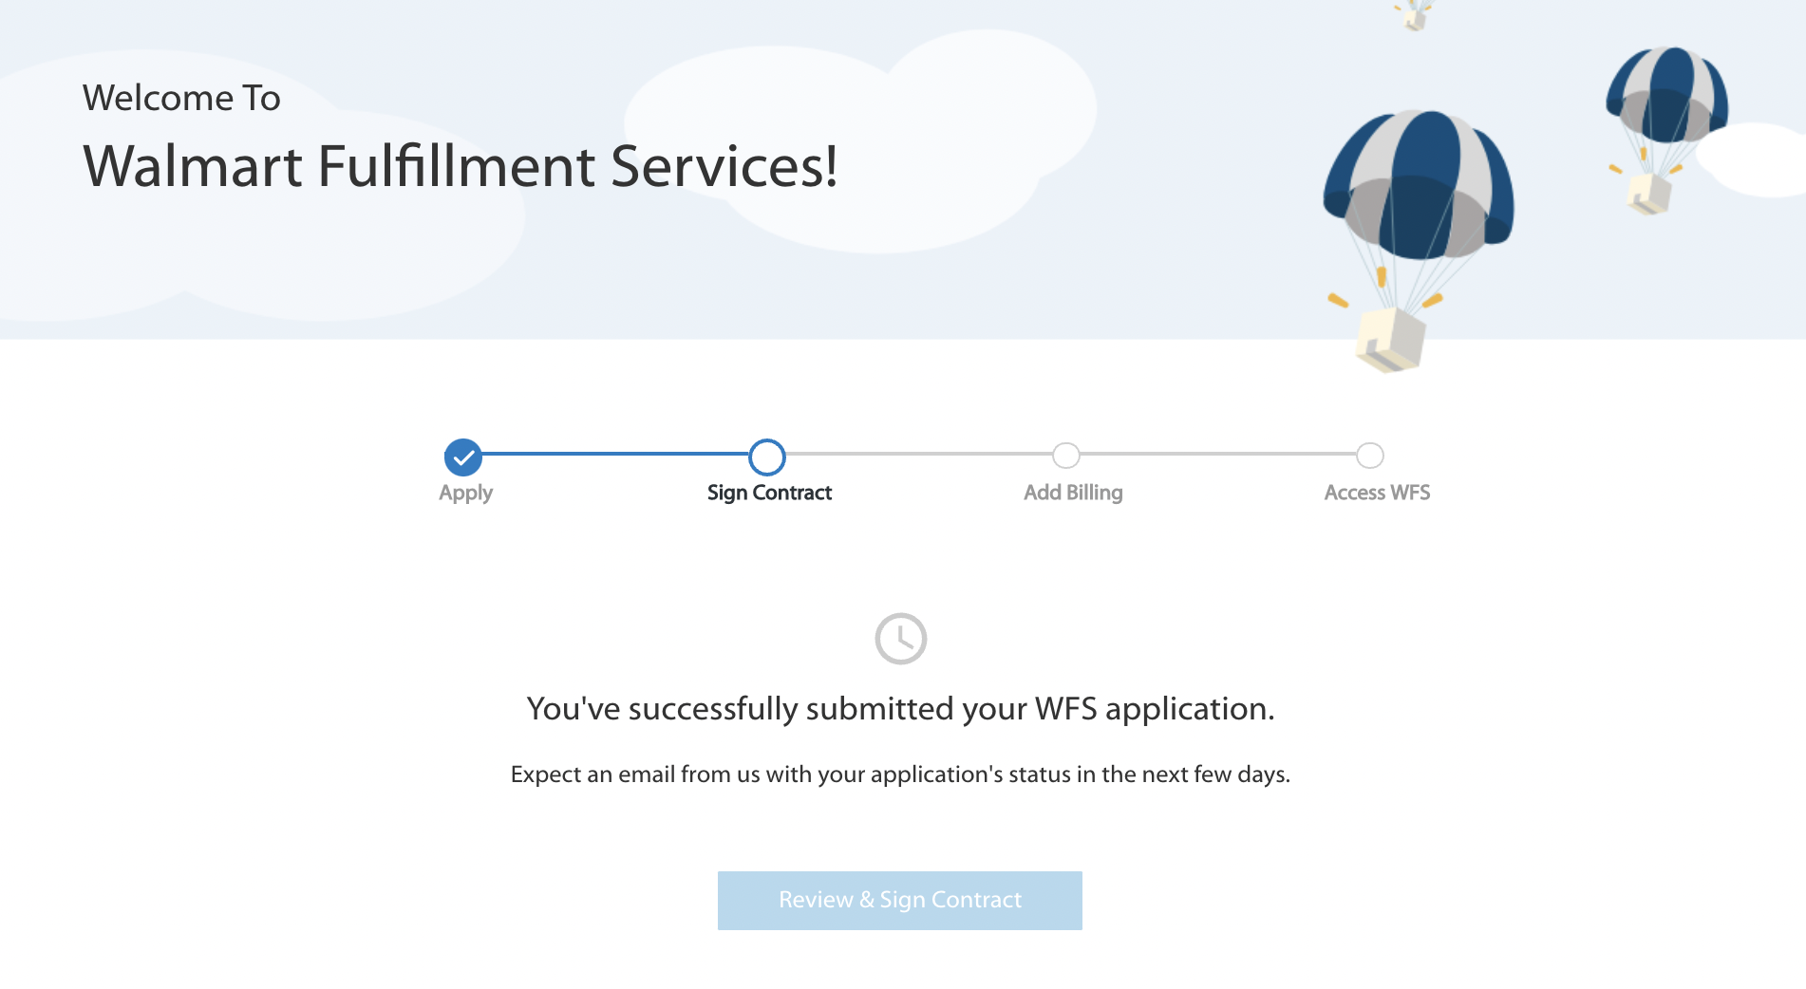1806x989 pixels.
Task: Click the 'Expect an email from us' message
Action: pos(900,774)
